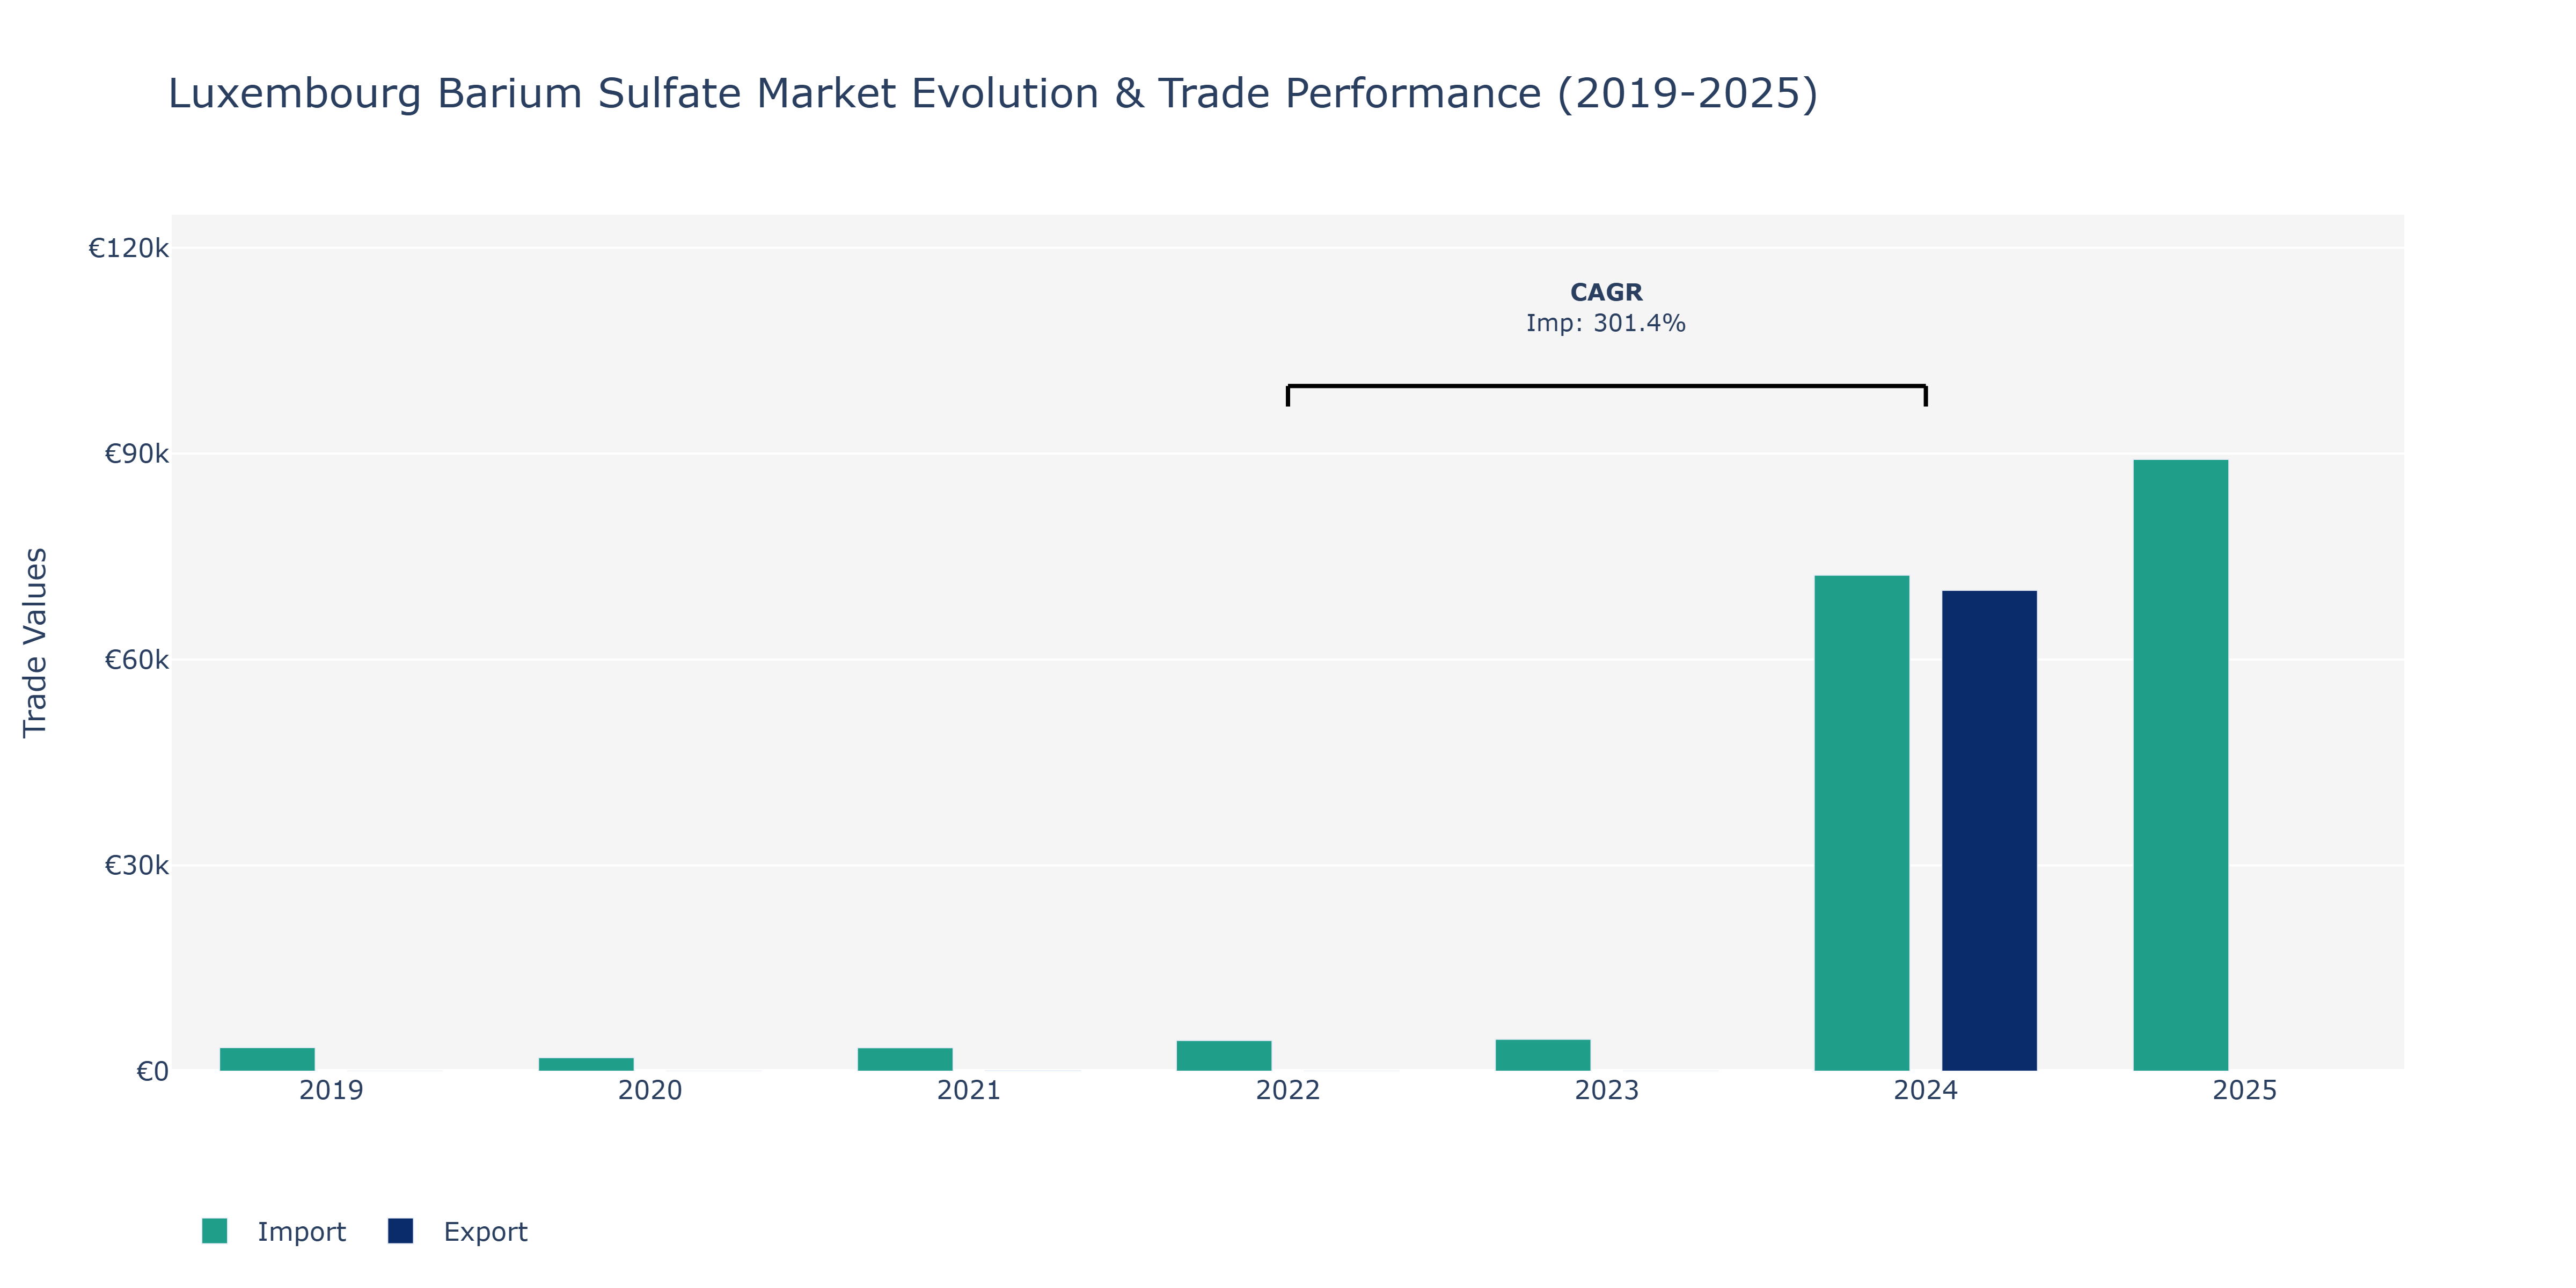2576x1288 pixels.
Task: Click the 2020 Import bar
Action: point(585,1064)
